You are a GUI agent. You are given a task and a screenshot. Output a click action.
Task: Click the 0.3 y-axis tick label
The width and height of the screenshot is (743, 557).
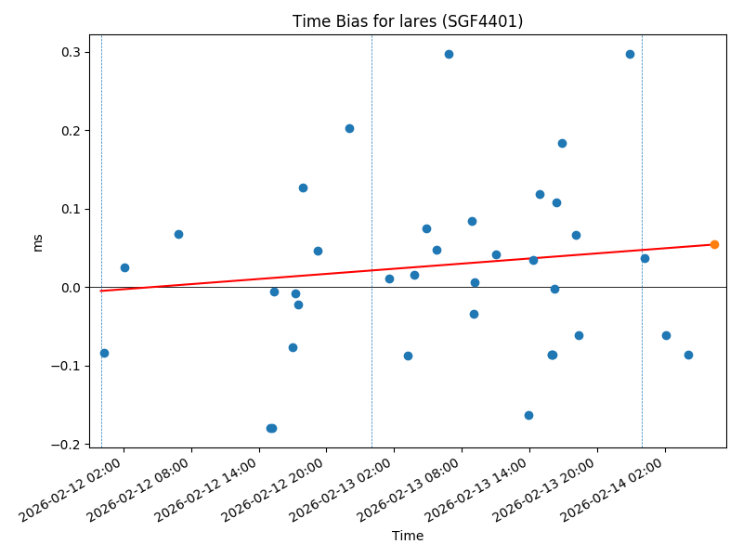(x=72, y=52)
